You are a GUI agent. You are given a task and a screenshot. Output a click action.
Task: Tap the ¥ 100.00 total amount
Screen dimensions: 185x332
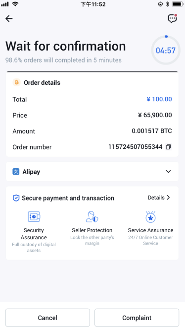(x=159, y=99)
